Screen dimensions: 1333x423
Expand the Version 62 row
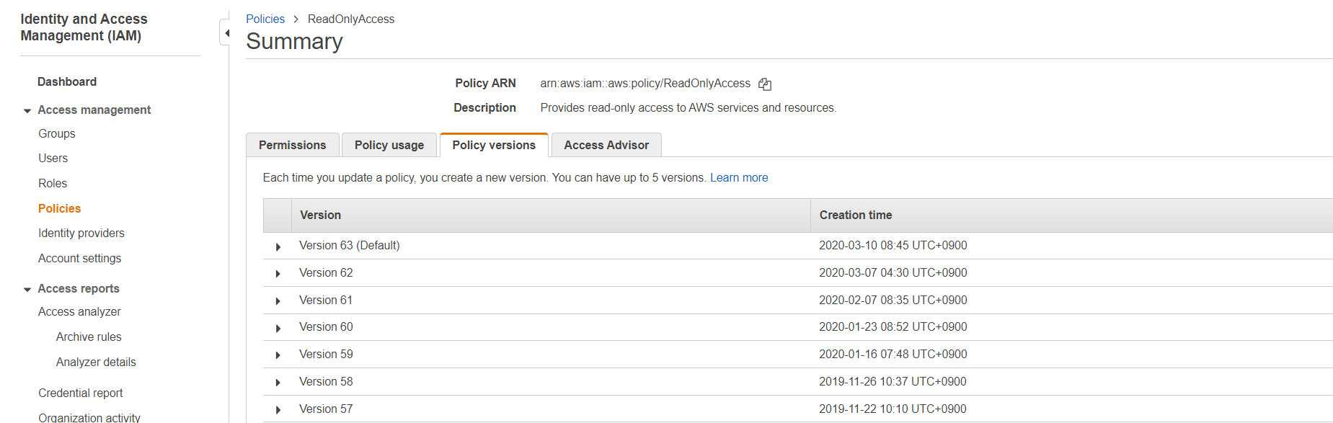[x=278, y=274]
